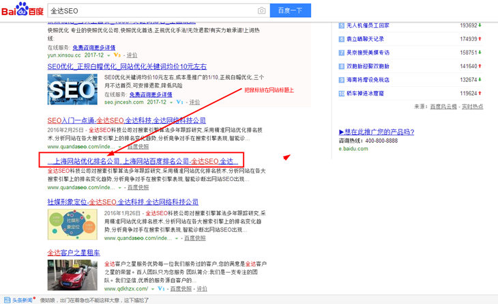Screen dimensions: 498x304
Task: Open 百度快照 next to www.qdkhzx.com
Action: (181, 289)
